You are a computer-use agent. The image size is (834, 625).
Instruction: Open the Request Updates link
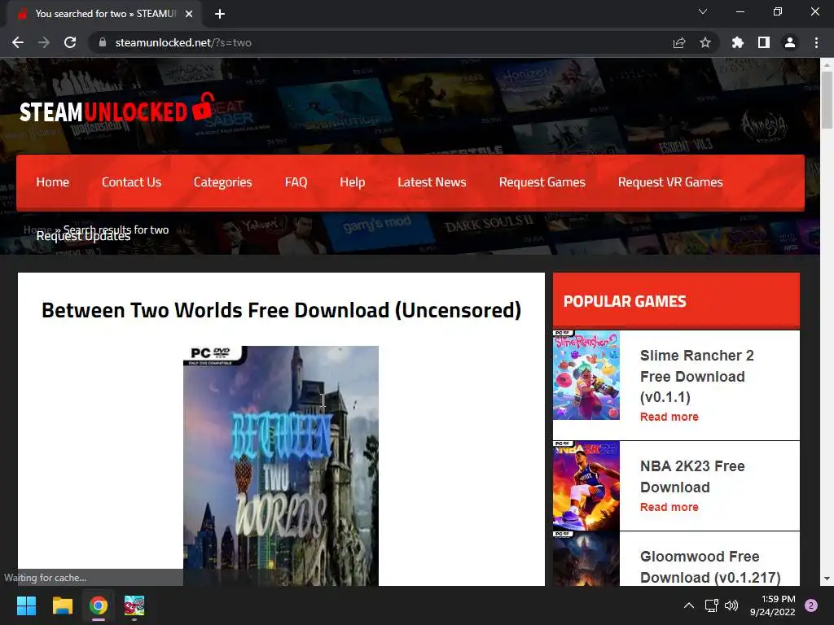(83, 237)
